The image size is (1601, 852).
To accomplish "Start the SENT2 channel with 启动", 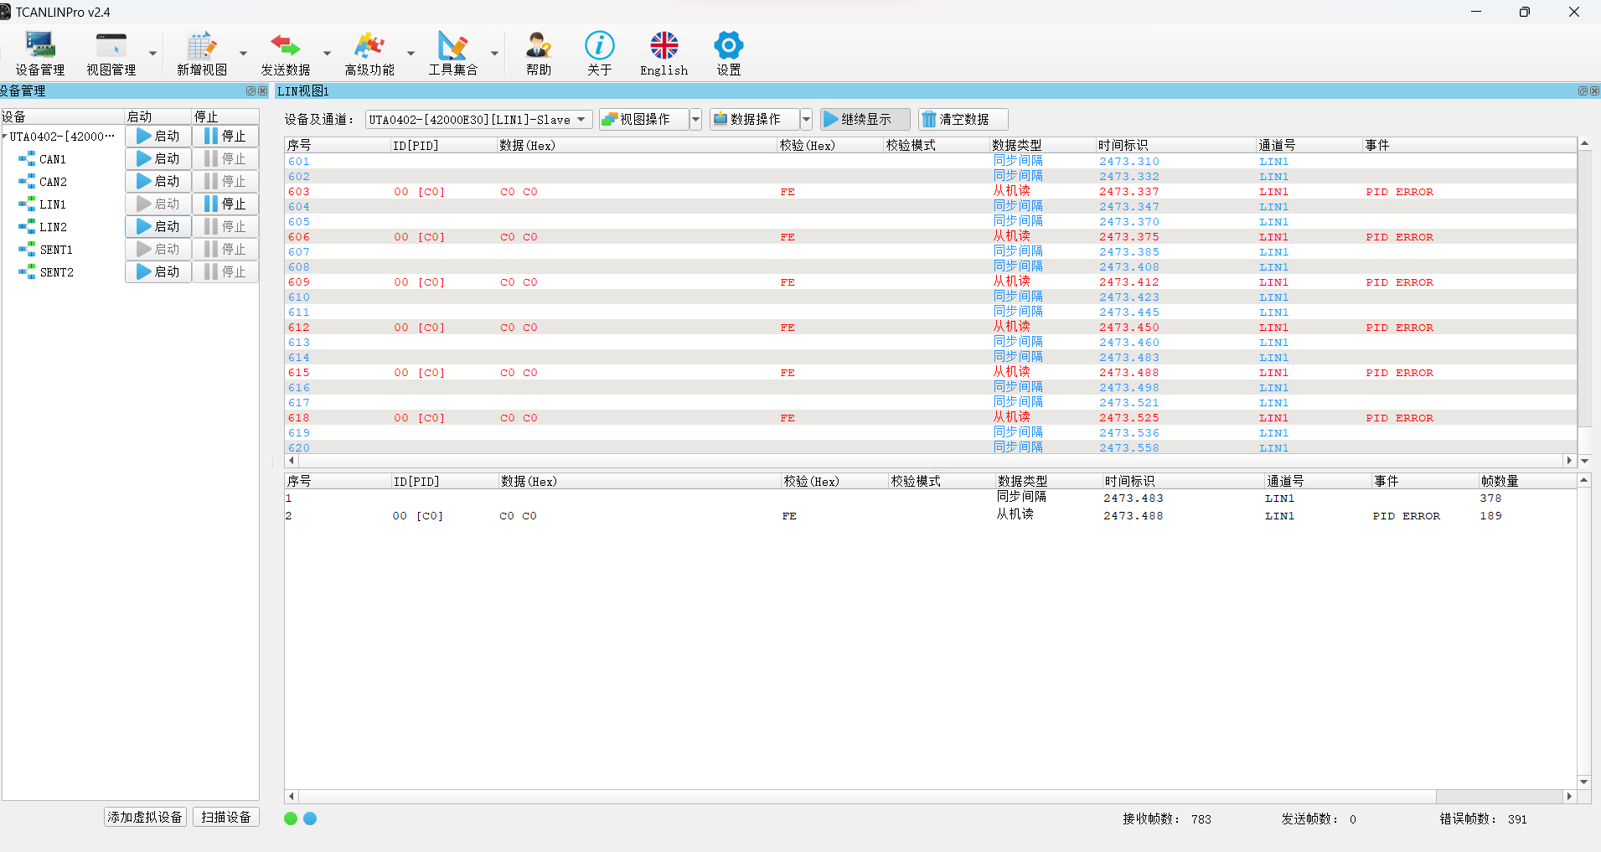I will click(158, 271).
